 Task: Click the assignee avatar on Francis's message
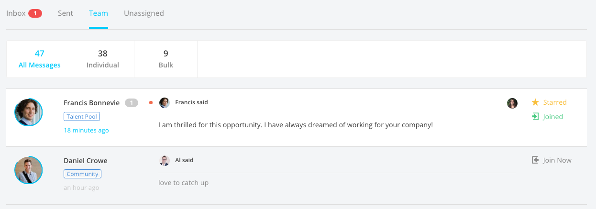pyautogui.click(x=512, y=103)
